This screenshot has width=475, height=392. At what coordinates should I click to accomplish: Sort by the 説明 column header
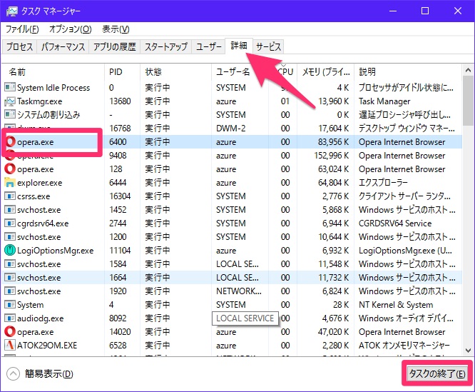pyautogui.click(x=408, y=72)
